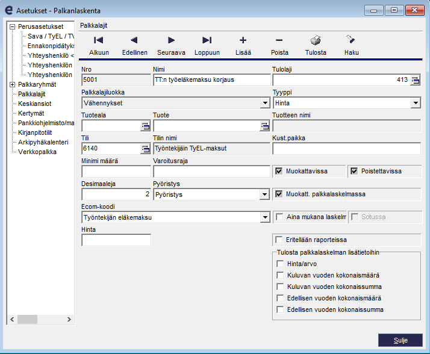The height and width of the screenshot is (354, 430).
Task: Remove the record using Poista
Action: pyautogui.click(x=279, y=46)
